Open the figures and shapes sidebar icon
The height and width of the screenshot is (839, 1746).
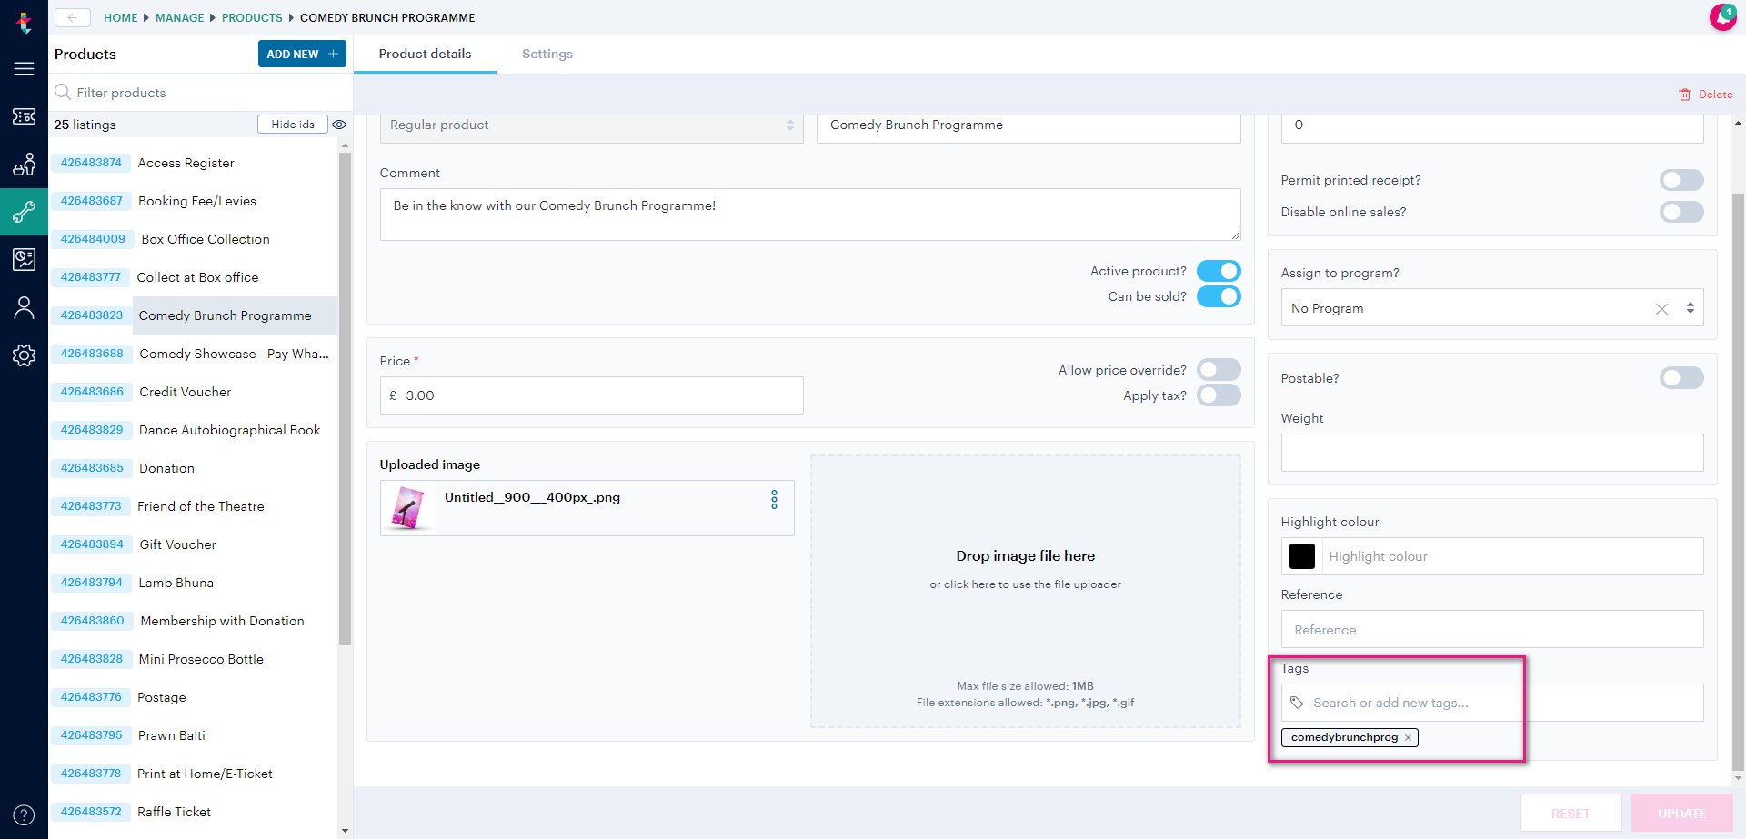click(x=24, y=165)
